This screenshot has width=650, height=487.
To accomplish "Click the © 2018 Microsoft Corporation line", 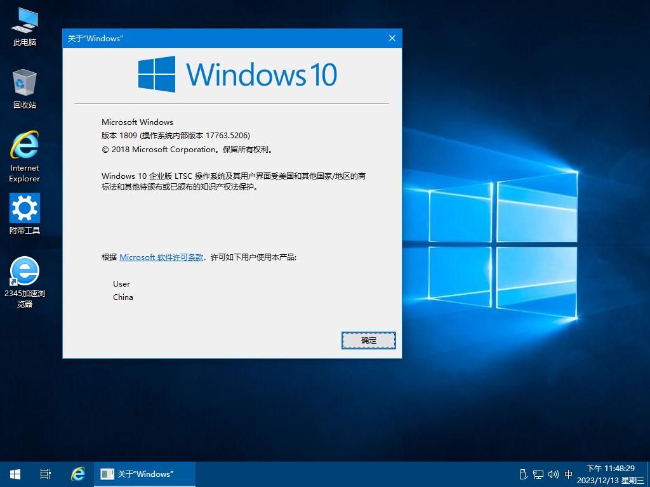I will [188, 150].
